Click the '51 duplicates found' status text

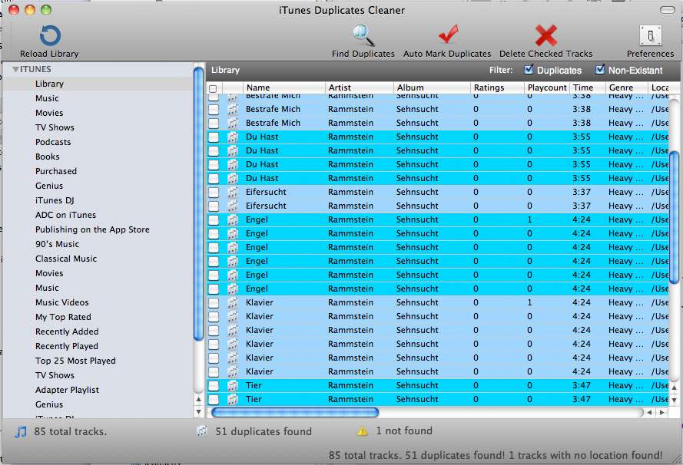(264, 431)
